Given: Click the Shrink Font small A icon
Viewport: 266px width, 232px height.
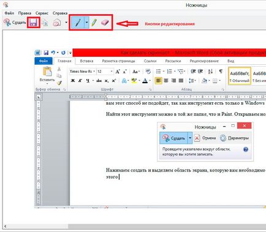Looking at the screenshot, I should [124, 72].
